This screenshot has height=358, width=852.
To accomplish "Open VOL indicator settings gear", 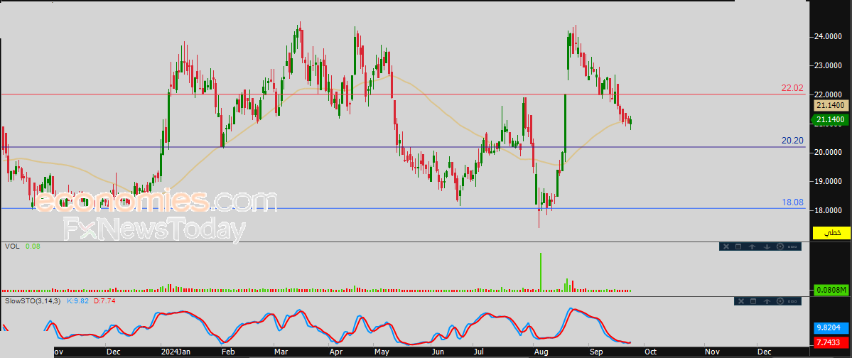I will [780, 246].
